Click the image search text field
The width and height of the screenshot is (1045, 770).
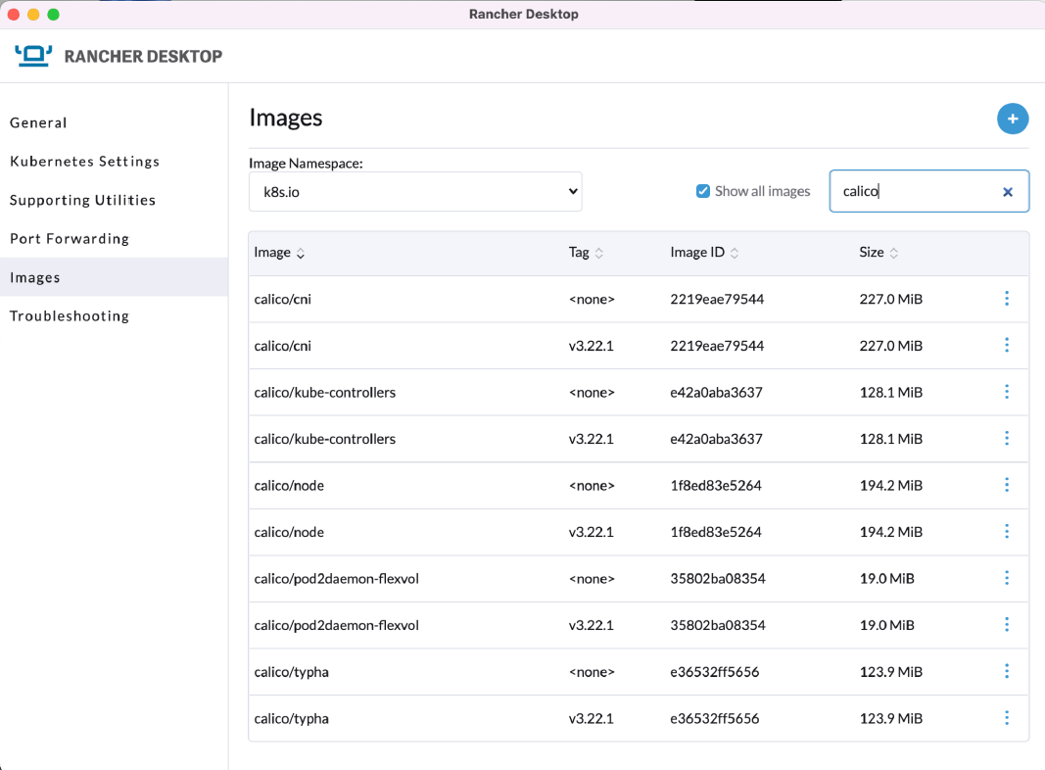tap(916, 192)
